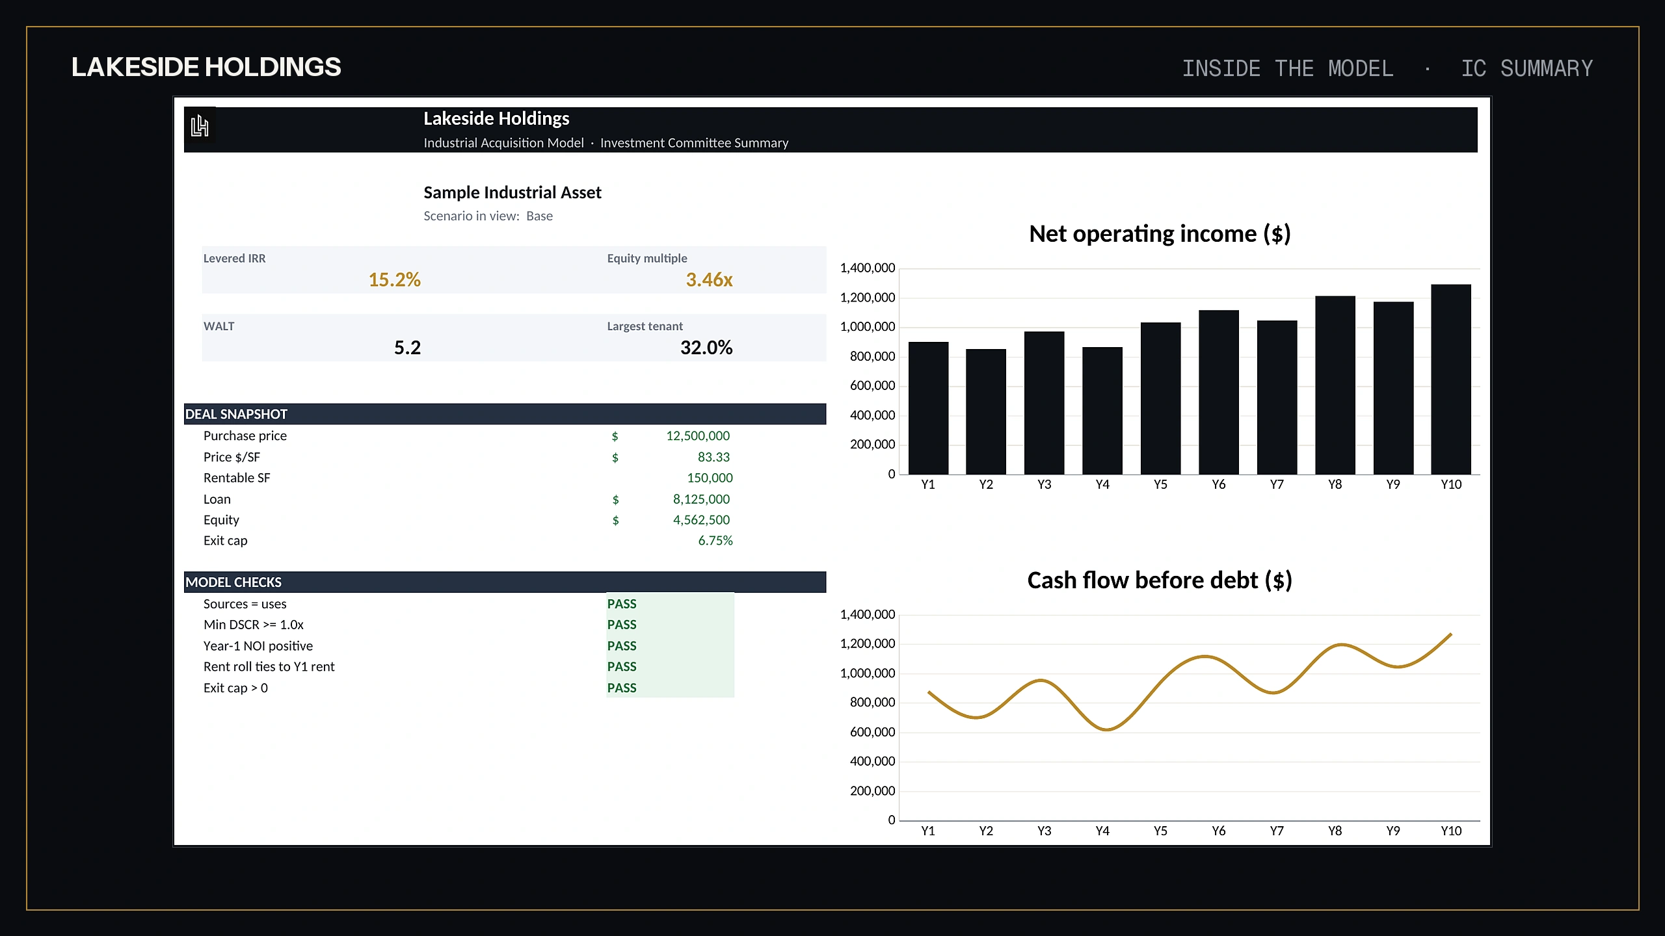Click the LAKESIDE HOLDINGS slide title

tap(206, 67)
